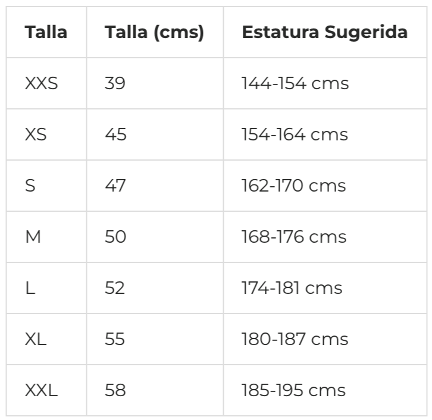
Task: Select the M size cell
Action: pyautogui.click(x=46, y=237)
